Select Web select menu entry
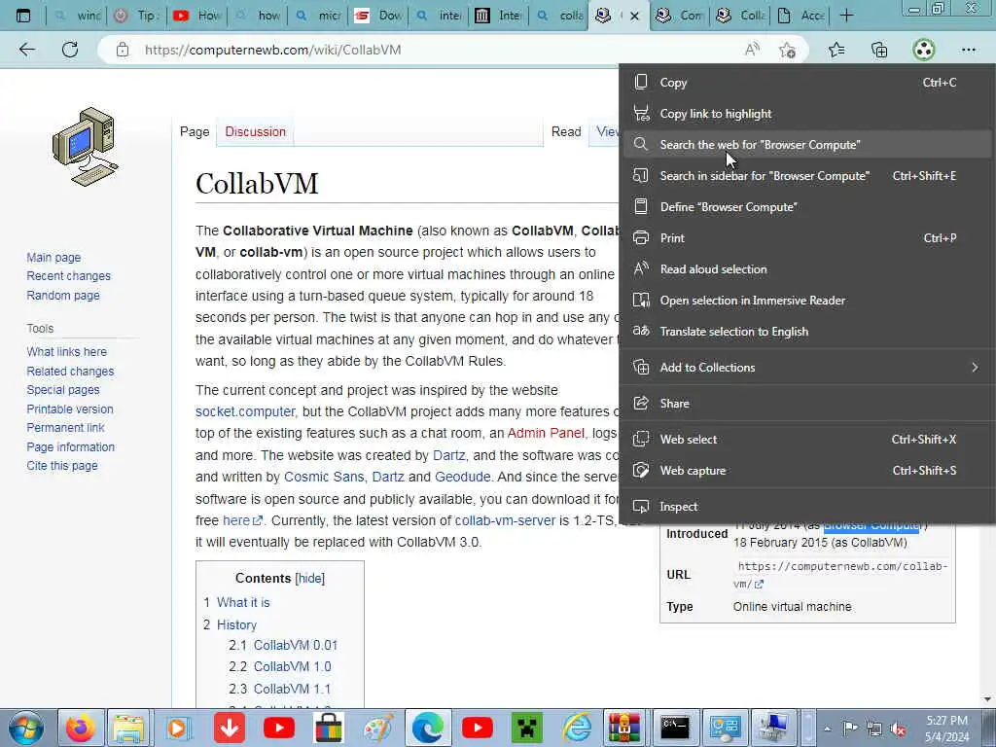 point(806,440)
